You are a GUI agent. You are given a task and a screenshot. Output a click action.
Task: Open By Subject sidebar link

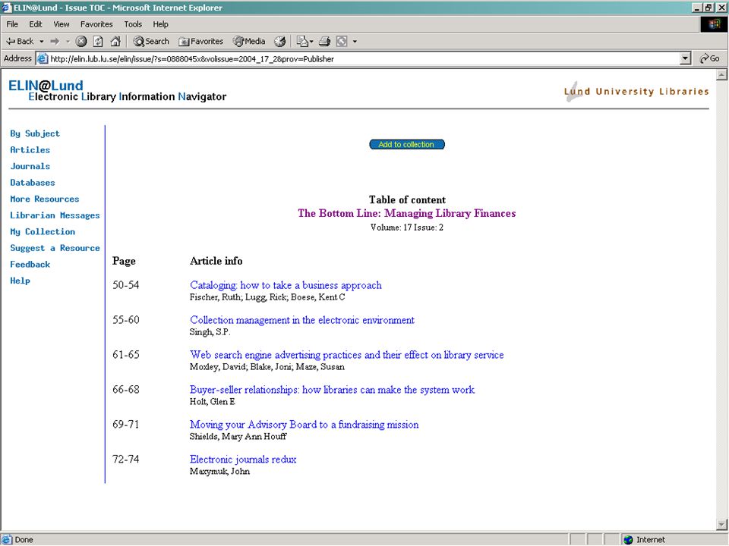(x=35, y=133)
